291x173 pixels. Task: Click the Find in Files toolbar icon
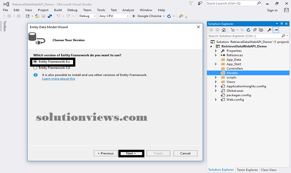coord(181,16)
